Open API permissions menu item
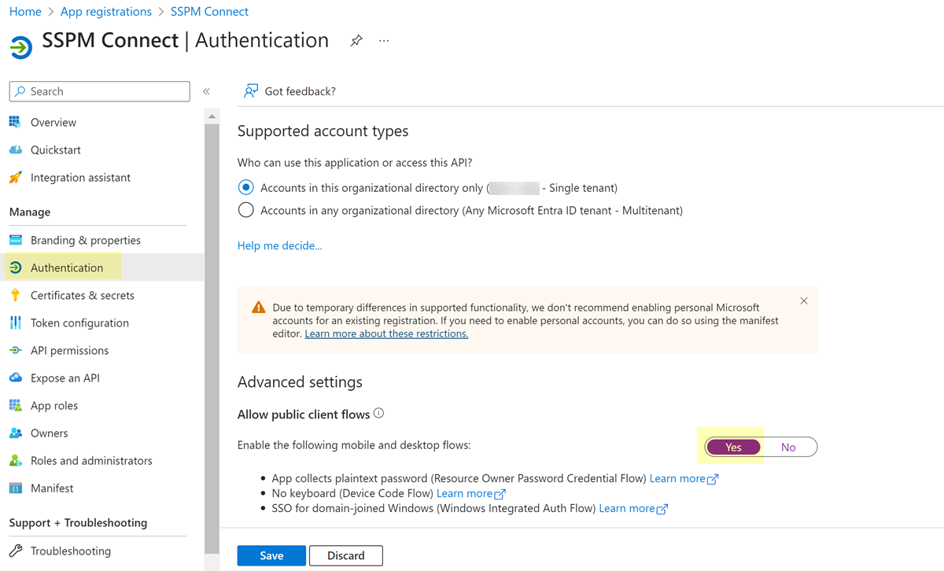This screenshot has height=571, width=944. point(69,350)
